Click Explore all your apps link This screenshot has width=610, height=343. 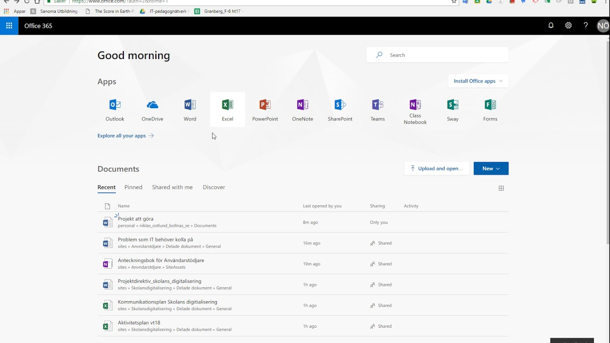pyautogui.click(x=126, y=136)
